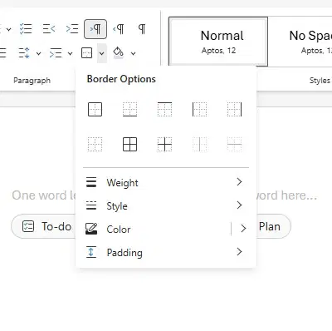Expand the Color submenu arrow
The image size is (332, 331).
[242, 229]
